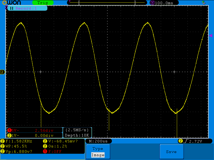This screenshot has height=160, width=214.
Task: Click the Vp:6.880v? peak measurement
Action: coord(17,151)
